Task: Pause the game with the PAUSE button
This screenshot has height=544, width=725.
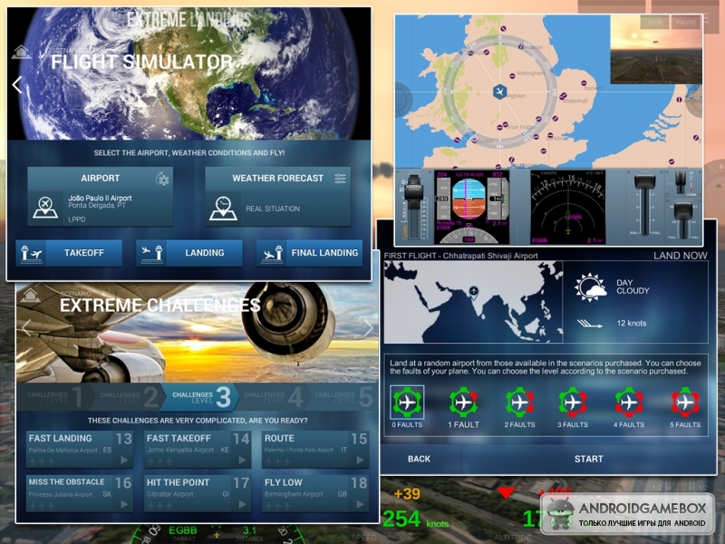Action: point(686,22)
